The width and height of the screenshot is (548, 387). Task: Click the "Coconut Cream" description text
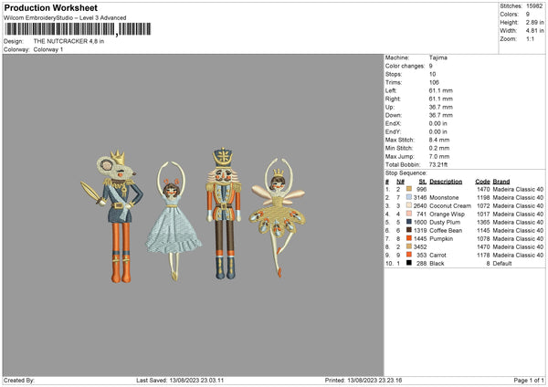(450, 205)
